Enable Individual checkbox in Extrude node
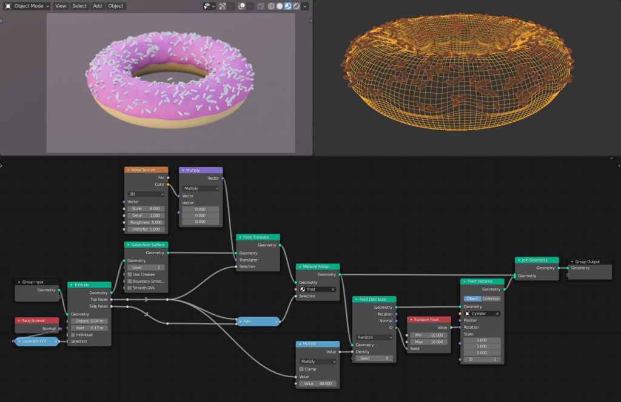The width and height of the screenshot is (621, 402). point(73,335)
